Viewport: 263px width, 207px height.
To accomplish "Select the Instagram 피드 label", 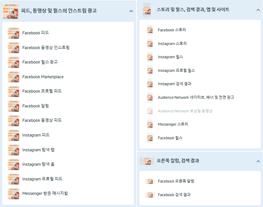I will click(36, 135).
